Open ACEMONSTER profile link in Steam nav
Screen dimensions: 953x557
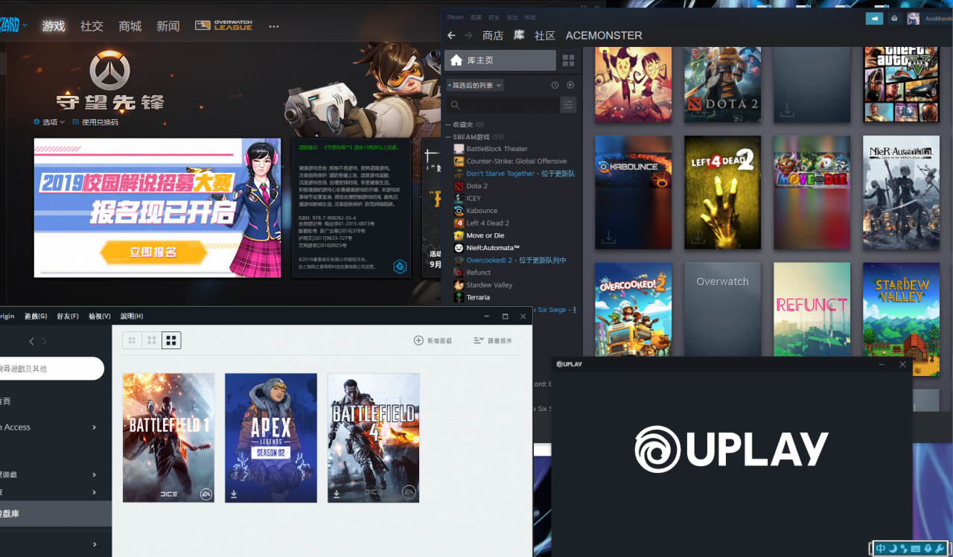pyautogui.click(x=604, y=35)
